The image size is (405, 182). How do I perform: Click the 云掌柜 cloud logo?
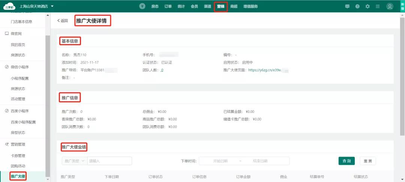(x=9, y=6)
